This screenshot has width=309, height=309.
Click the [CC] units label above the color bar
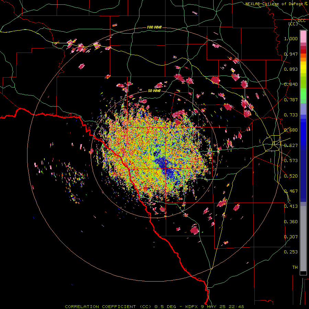[x=293, y=24]
